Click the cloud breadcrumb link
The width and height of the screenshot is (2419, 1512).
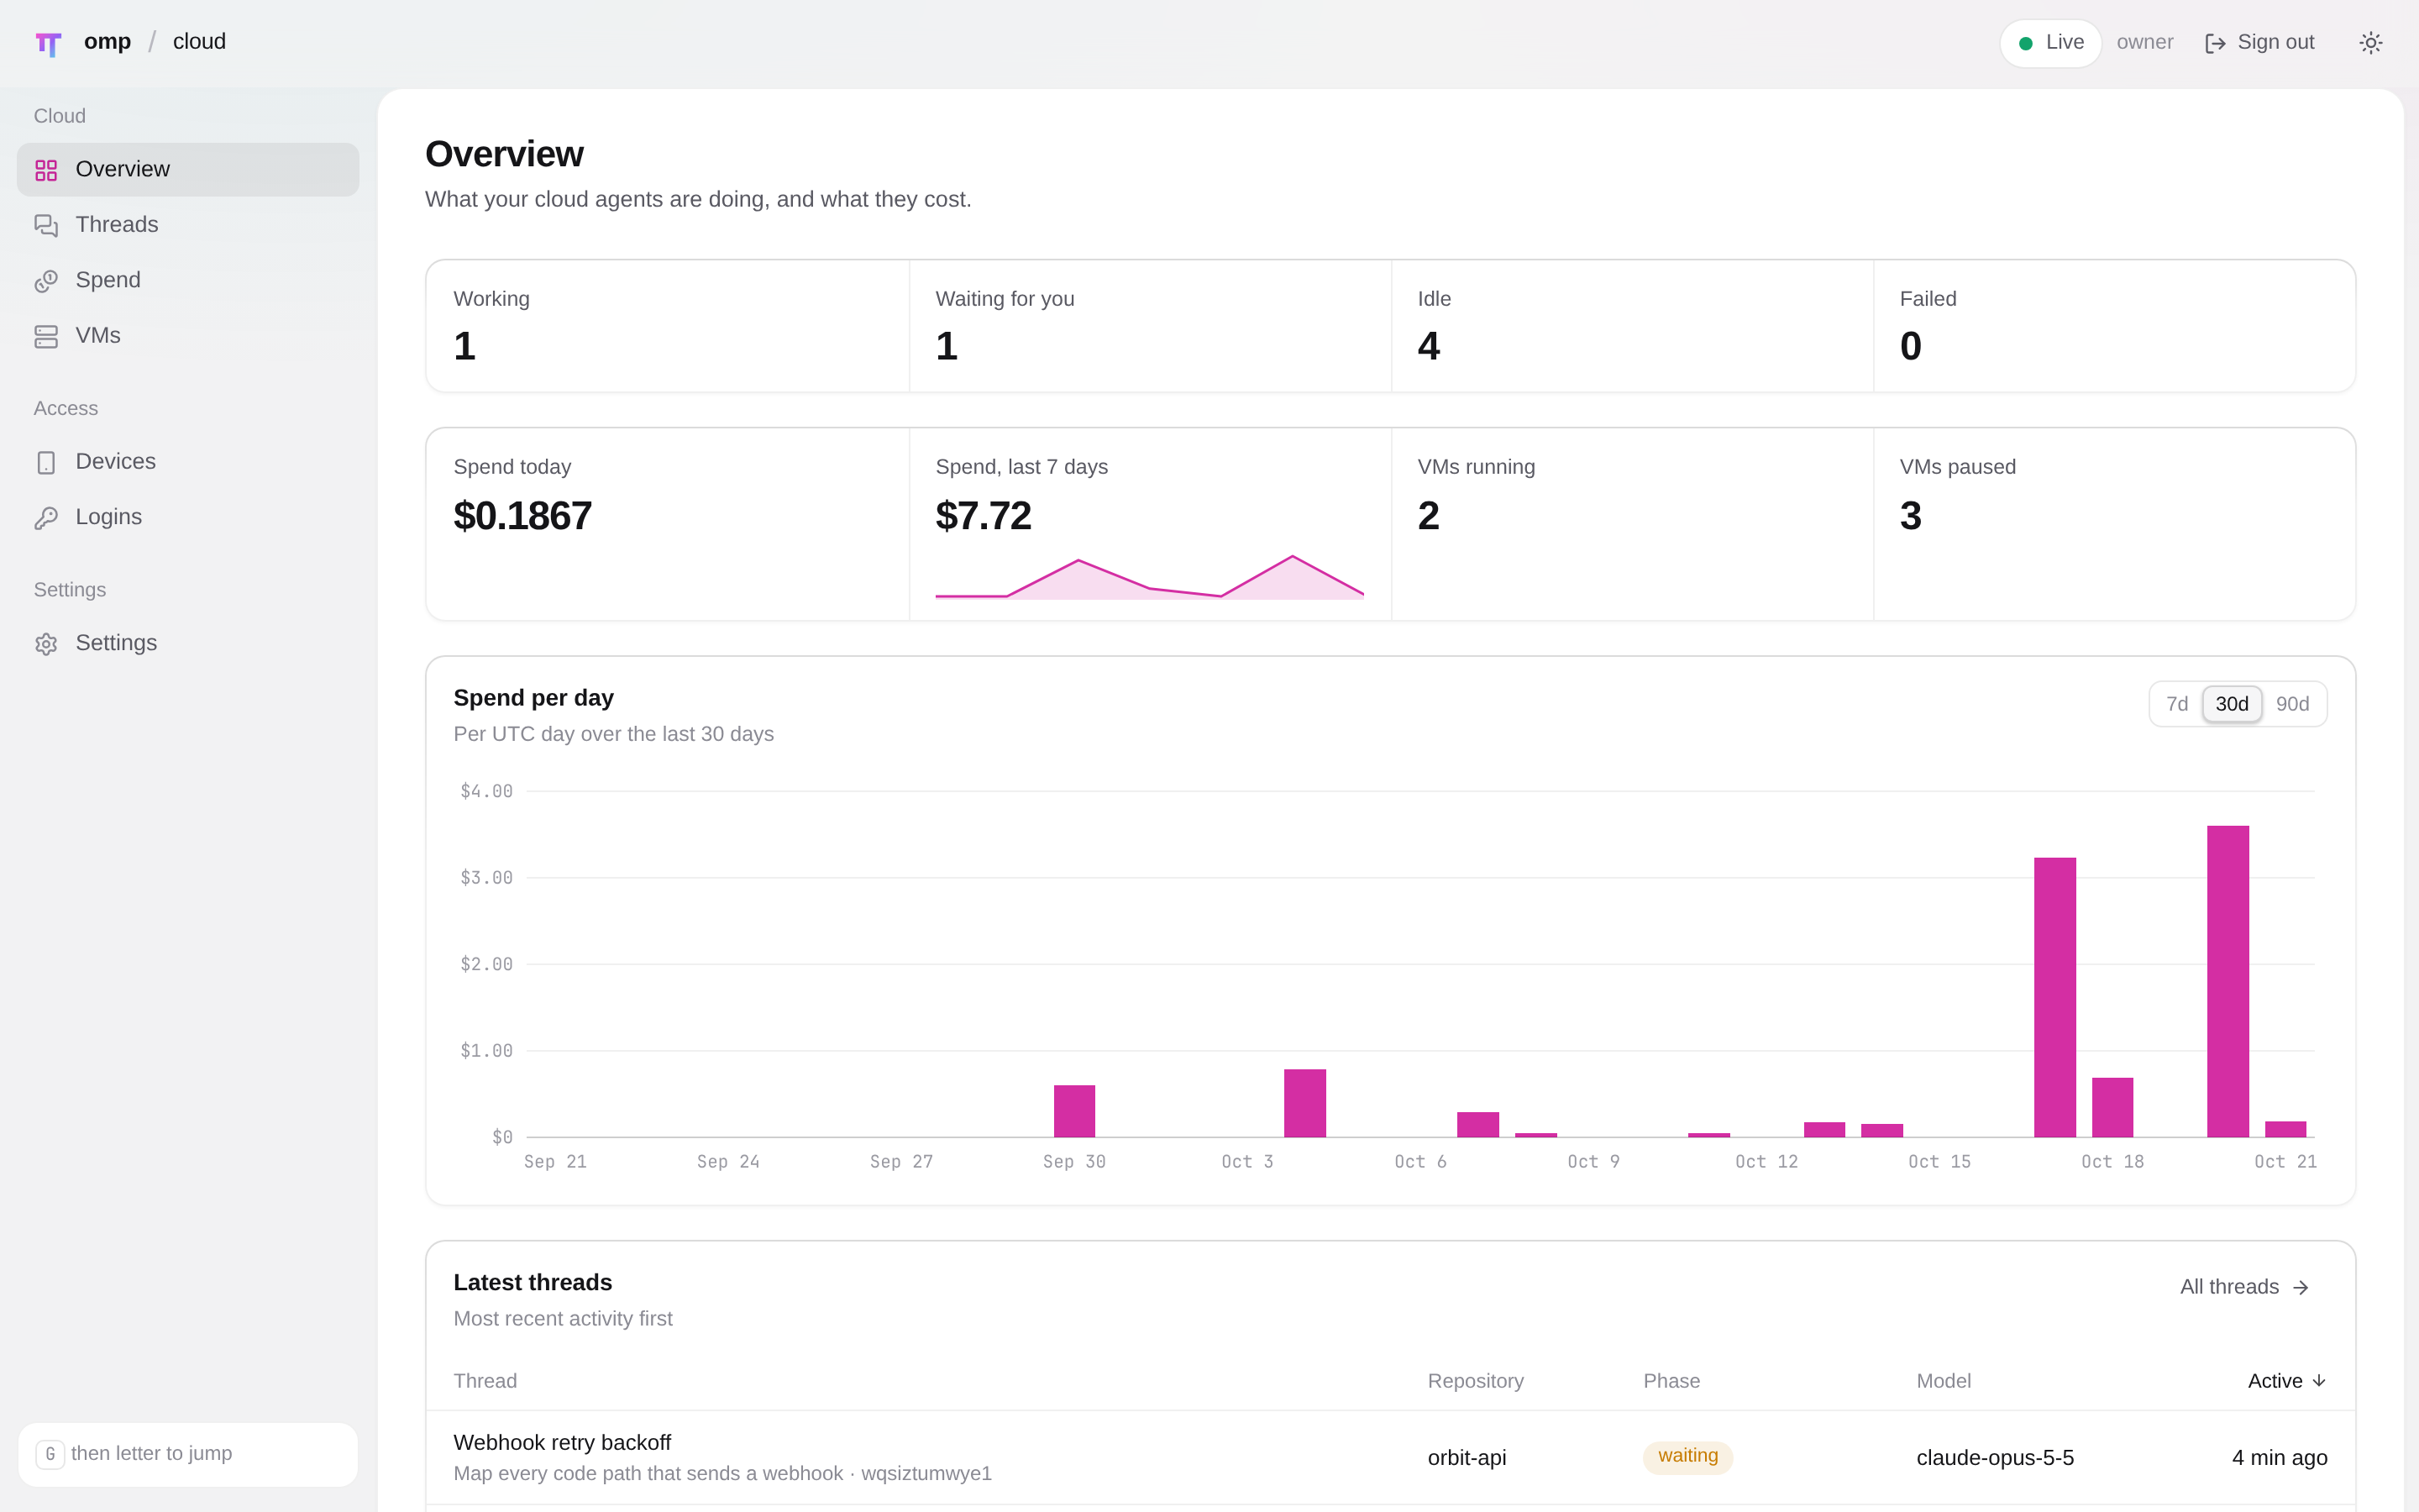(x=199, y=42)
